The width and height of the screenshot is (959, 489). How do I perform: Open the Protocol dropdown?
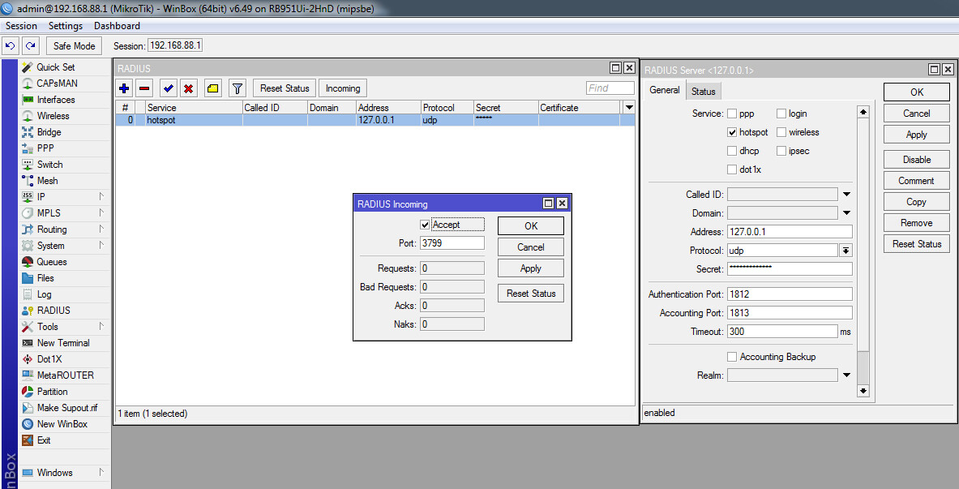[846, 251]
